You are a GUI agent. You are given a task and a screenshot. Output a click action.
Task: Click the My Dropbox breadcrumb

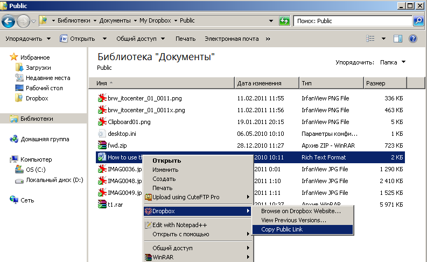[x=155, y=20]
